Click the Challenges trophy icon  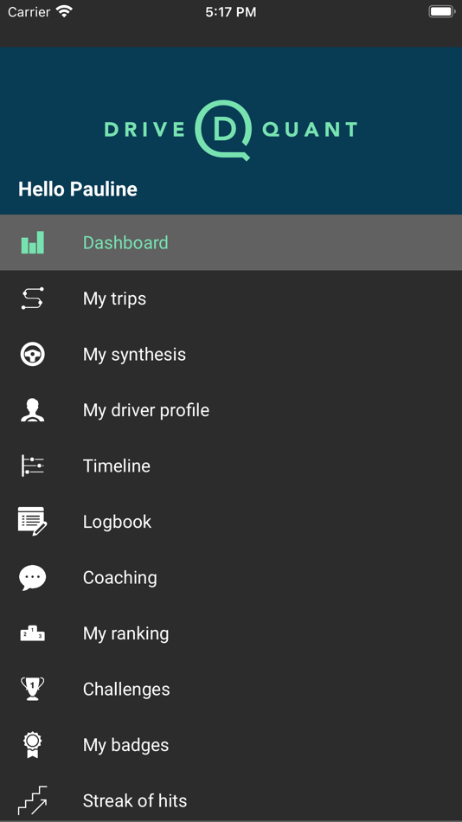pyautogui.click(x=33, y=689)
